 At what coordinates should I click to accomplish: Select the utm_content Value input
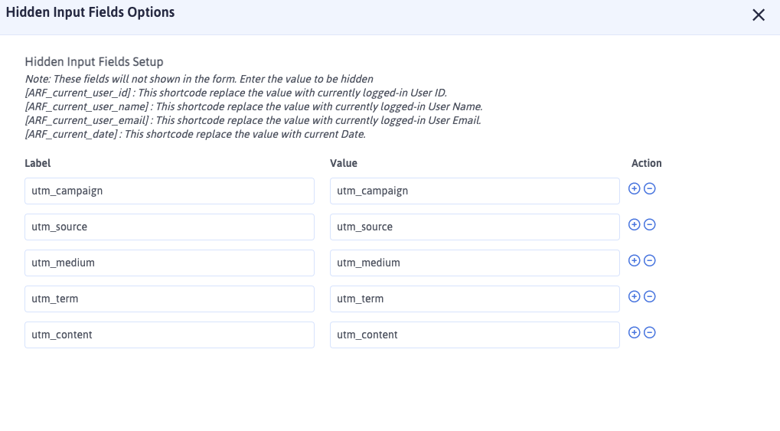pyautogui.click(x=475, y=335)
